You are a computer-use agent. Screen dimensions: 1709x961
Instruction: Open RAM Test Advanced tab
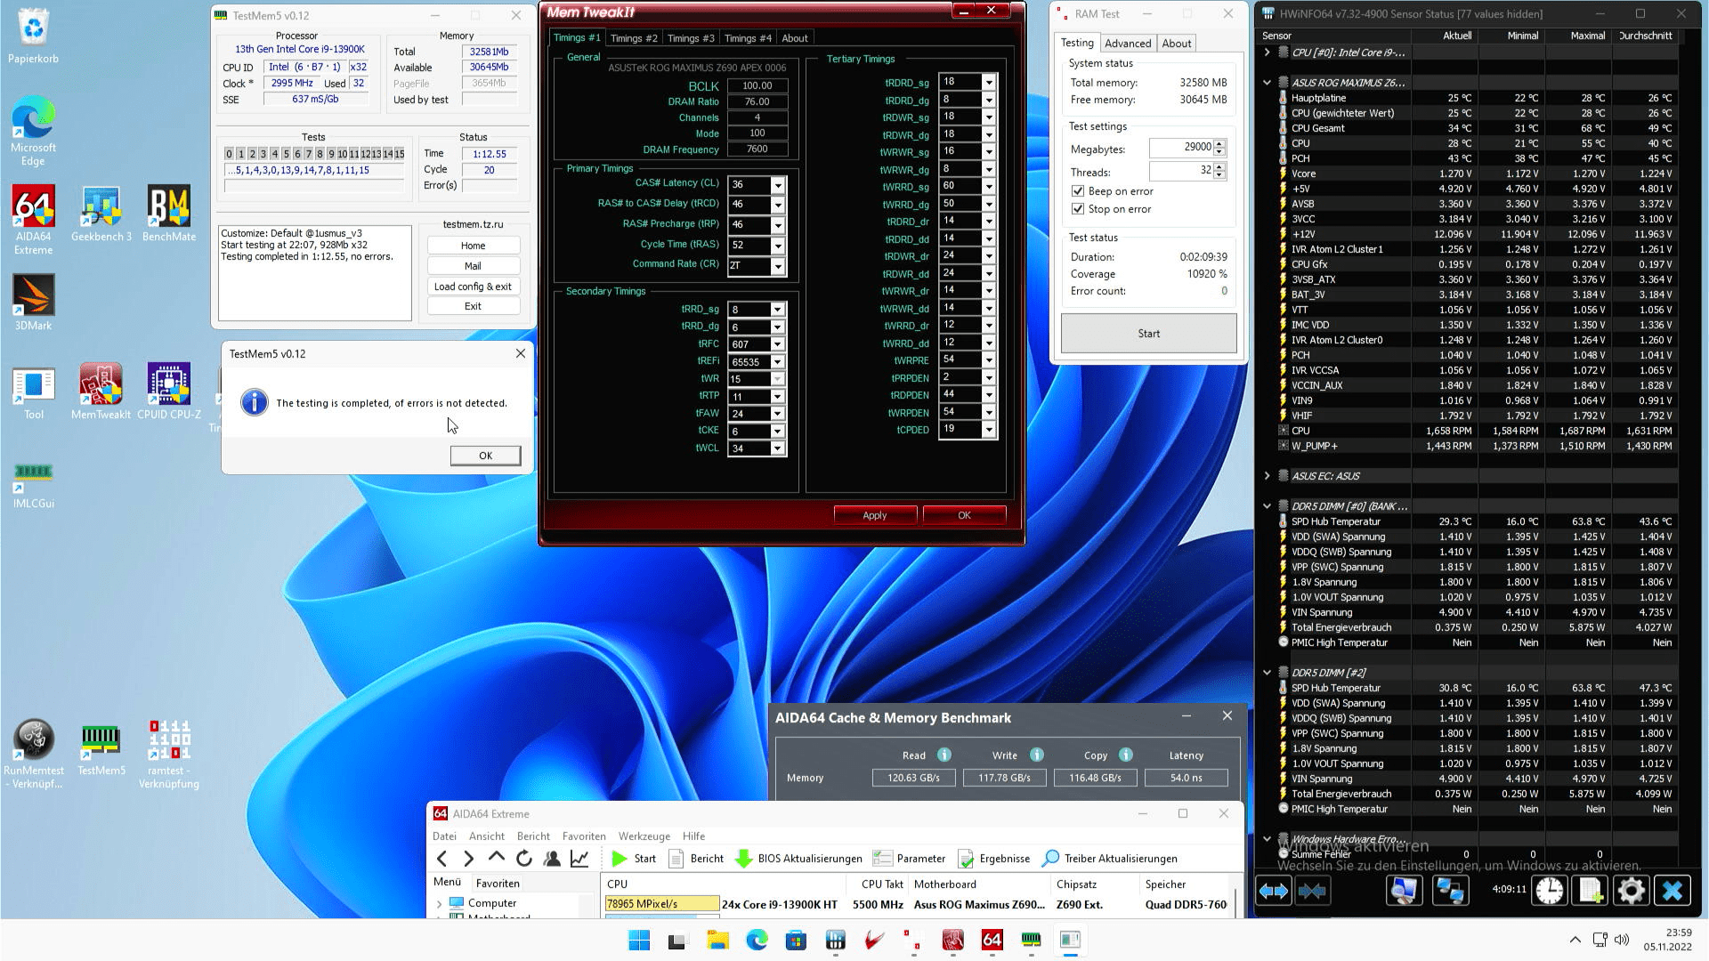[1128, 44]
